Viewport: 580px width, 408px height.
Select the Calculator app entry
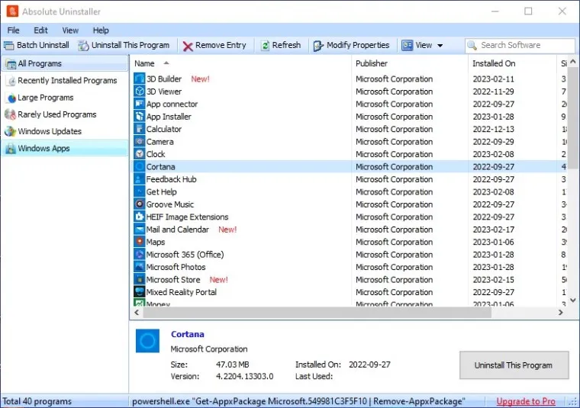(x=164, y=130)
